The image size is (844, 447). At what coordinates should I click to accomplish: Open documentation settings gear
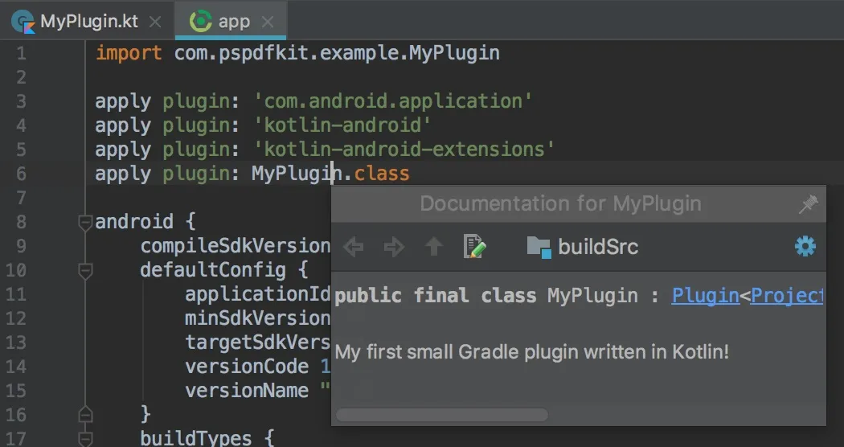(x=805, y=246)
